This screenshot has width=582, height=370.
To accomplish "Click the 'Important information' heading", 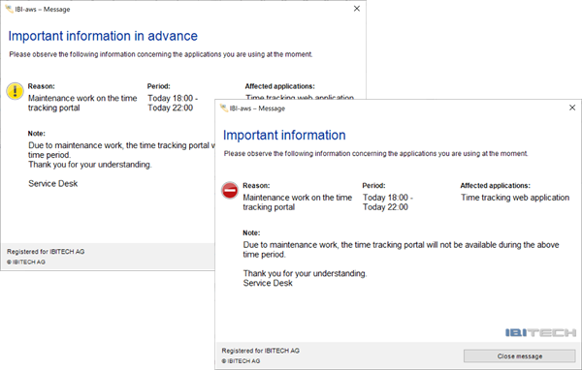I will (284, 135).
